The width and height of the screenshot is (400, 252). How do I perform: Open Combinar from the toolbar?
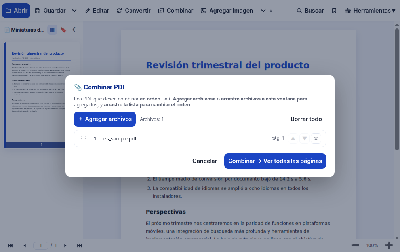pyautogui.click(x=176, y=11)
